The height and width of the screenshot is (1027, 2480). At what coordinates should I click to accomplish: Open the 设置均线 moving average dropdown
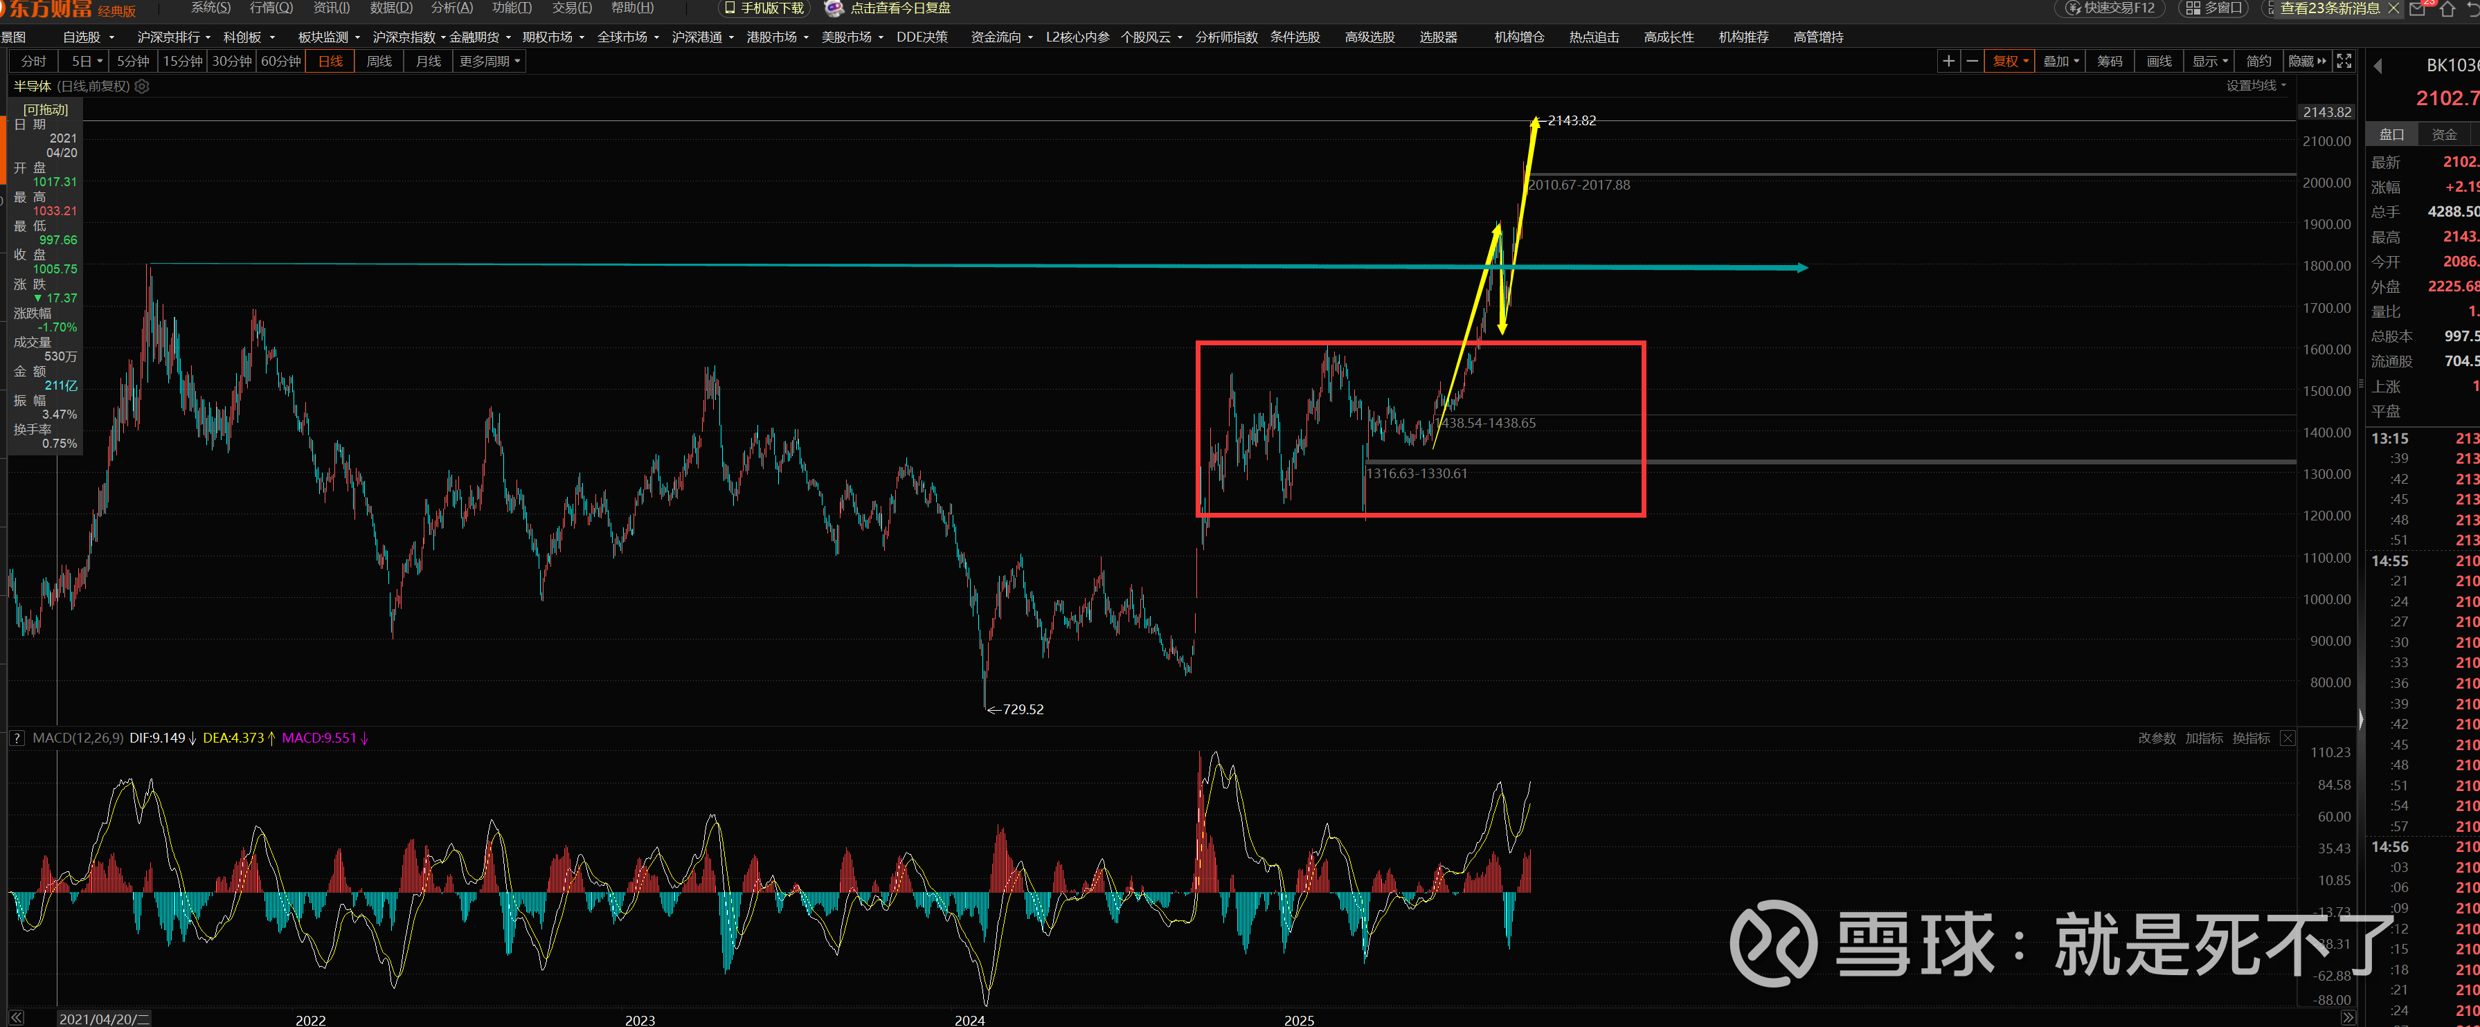[x=2255, y=86]
